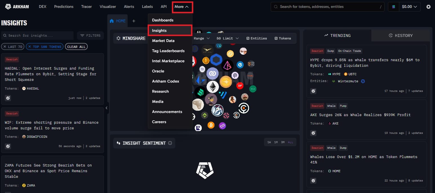This screenshot has height=193, width=435.
Task: Set Insight Sentiment range to ALL
Action: point(290,142)
